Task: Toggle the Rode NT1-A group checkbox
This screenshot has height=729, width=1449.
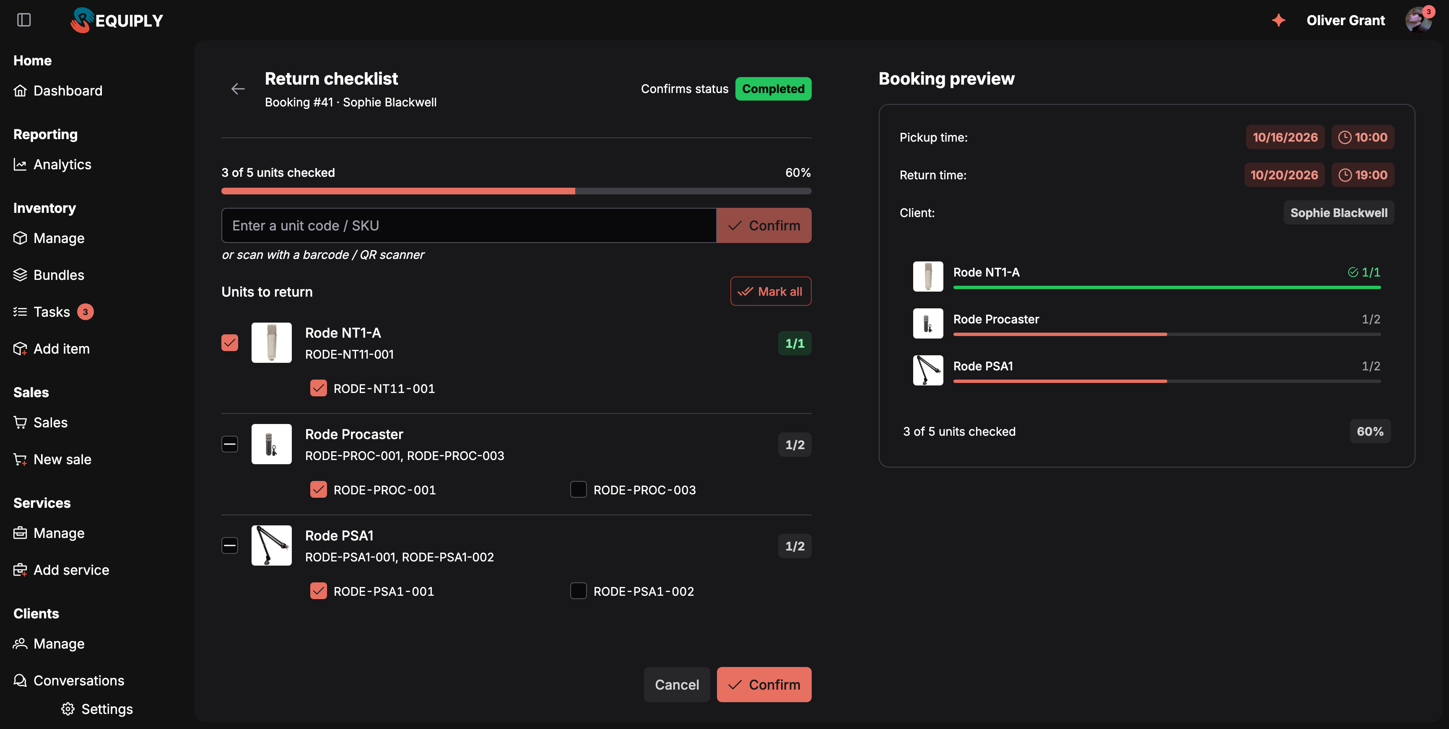Action: [229, 342]
